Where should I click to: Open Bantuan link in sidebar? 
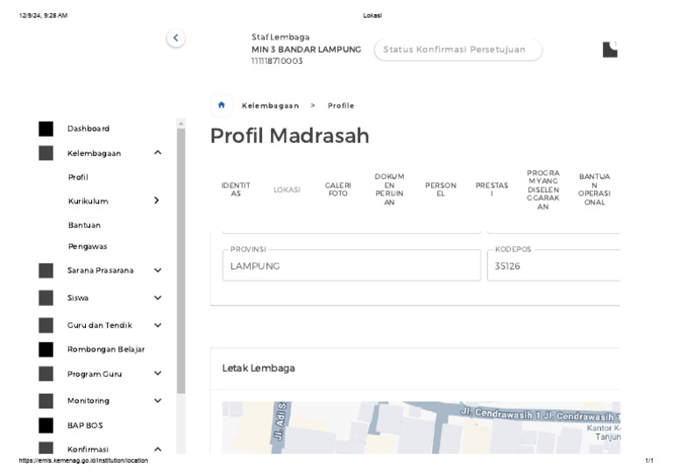(84, 225)
